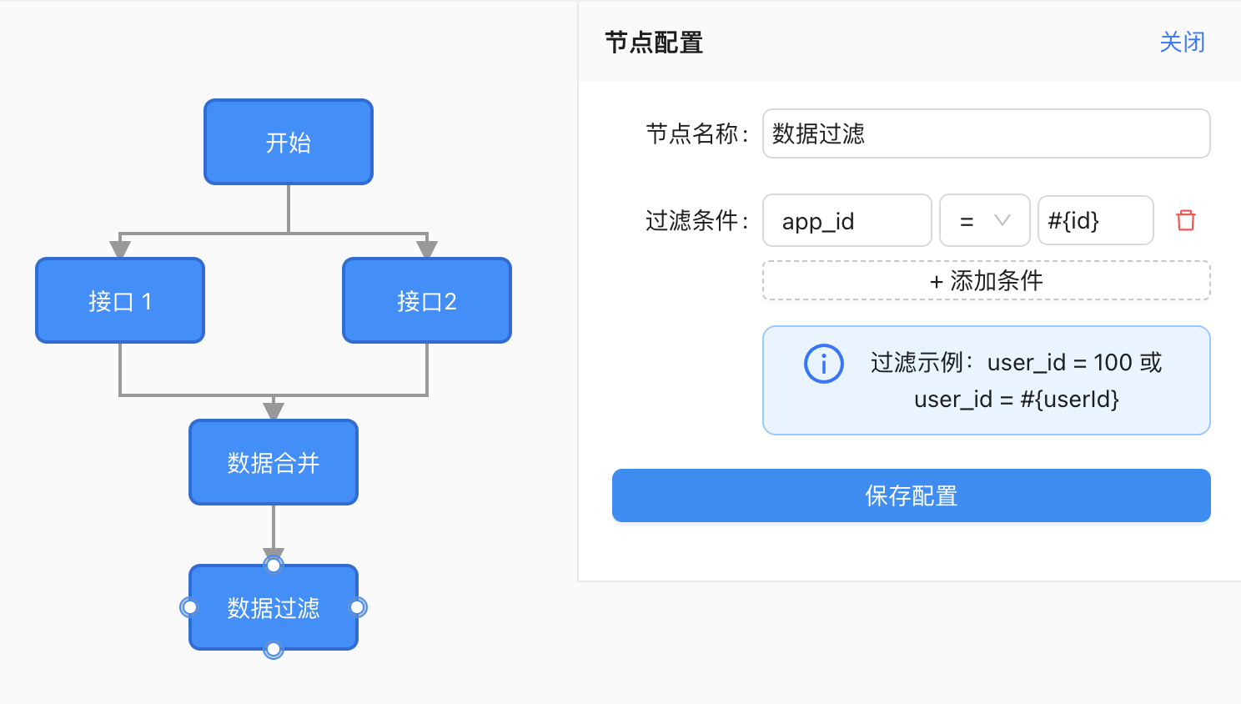This screenshot has height=704, width=1241.
Task: Click top connection point of 数据过滤 node
Action: (274, 566)
